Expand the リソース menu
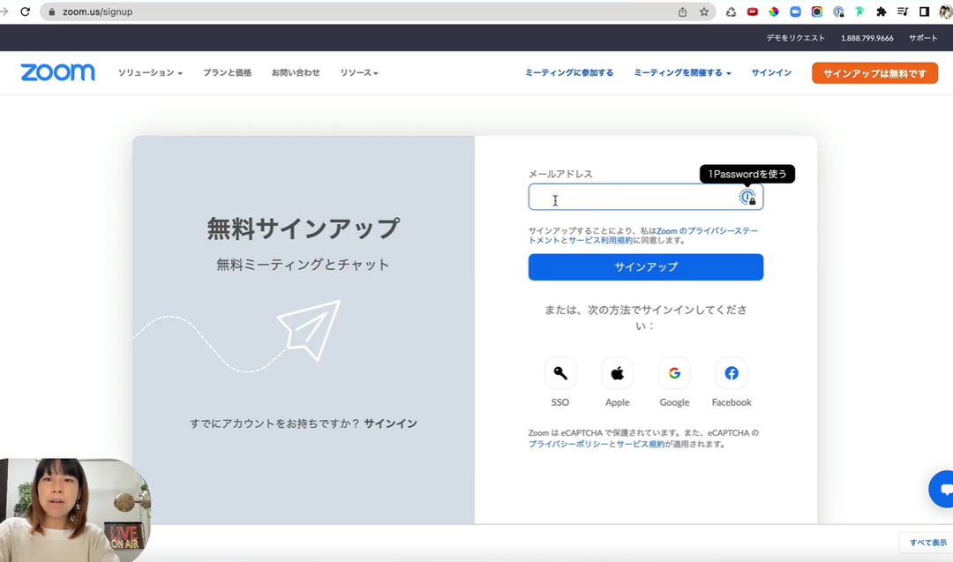Viewport: 953px width, 562px height. 358,72
